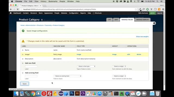
Task: Stop page loading with the X button
Action: (18, 9)
